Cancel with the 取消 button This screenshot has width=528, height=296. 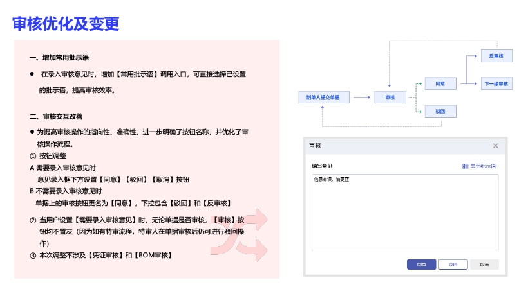click(x=484, y=264)
